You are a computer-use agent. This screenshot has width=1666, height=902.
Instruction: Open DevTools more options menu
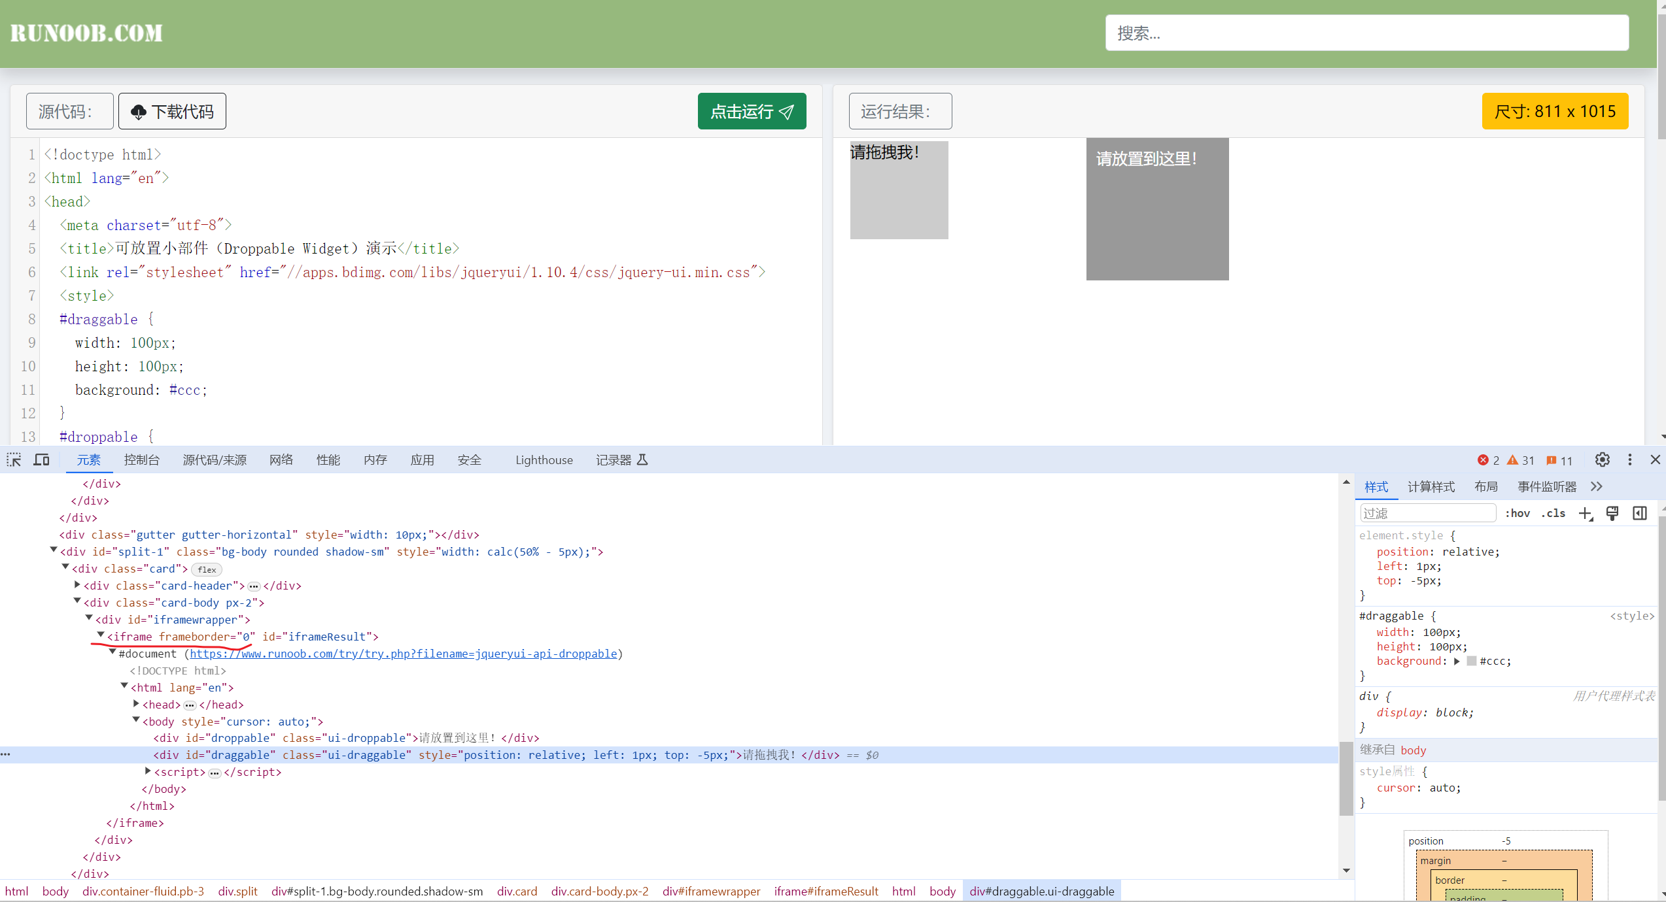(1630, 460)
